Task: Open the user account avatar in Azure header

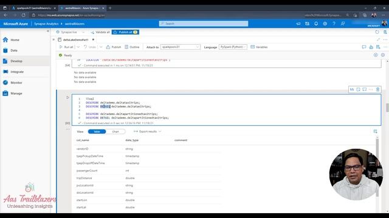Action: pos(384,23)
